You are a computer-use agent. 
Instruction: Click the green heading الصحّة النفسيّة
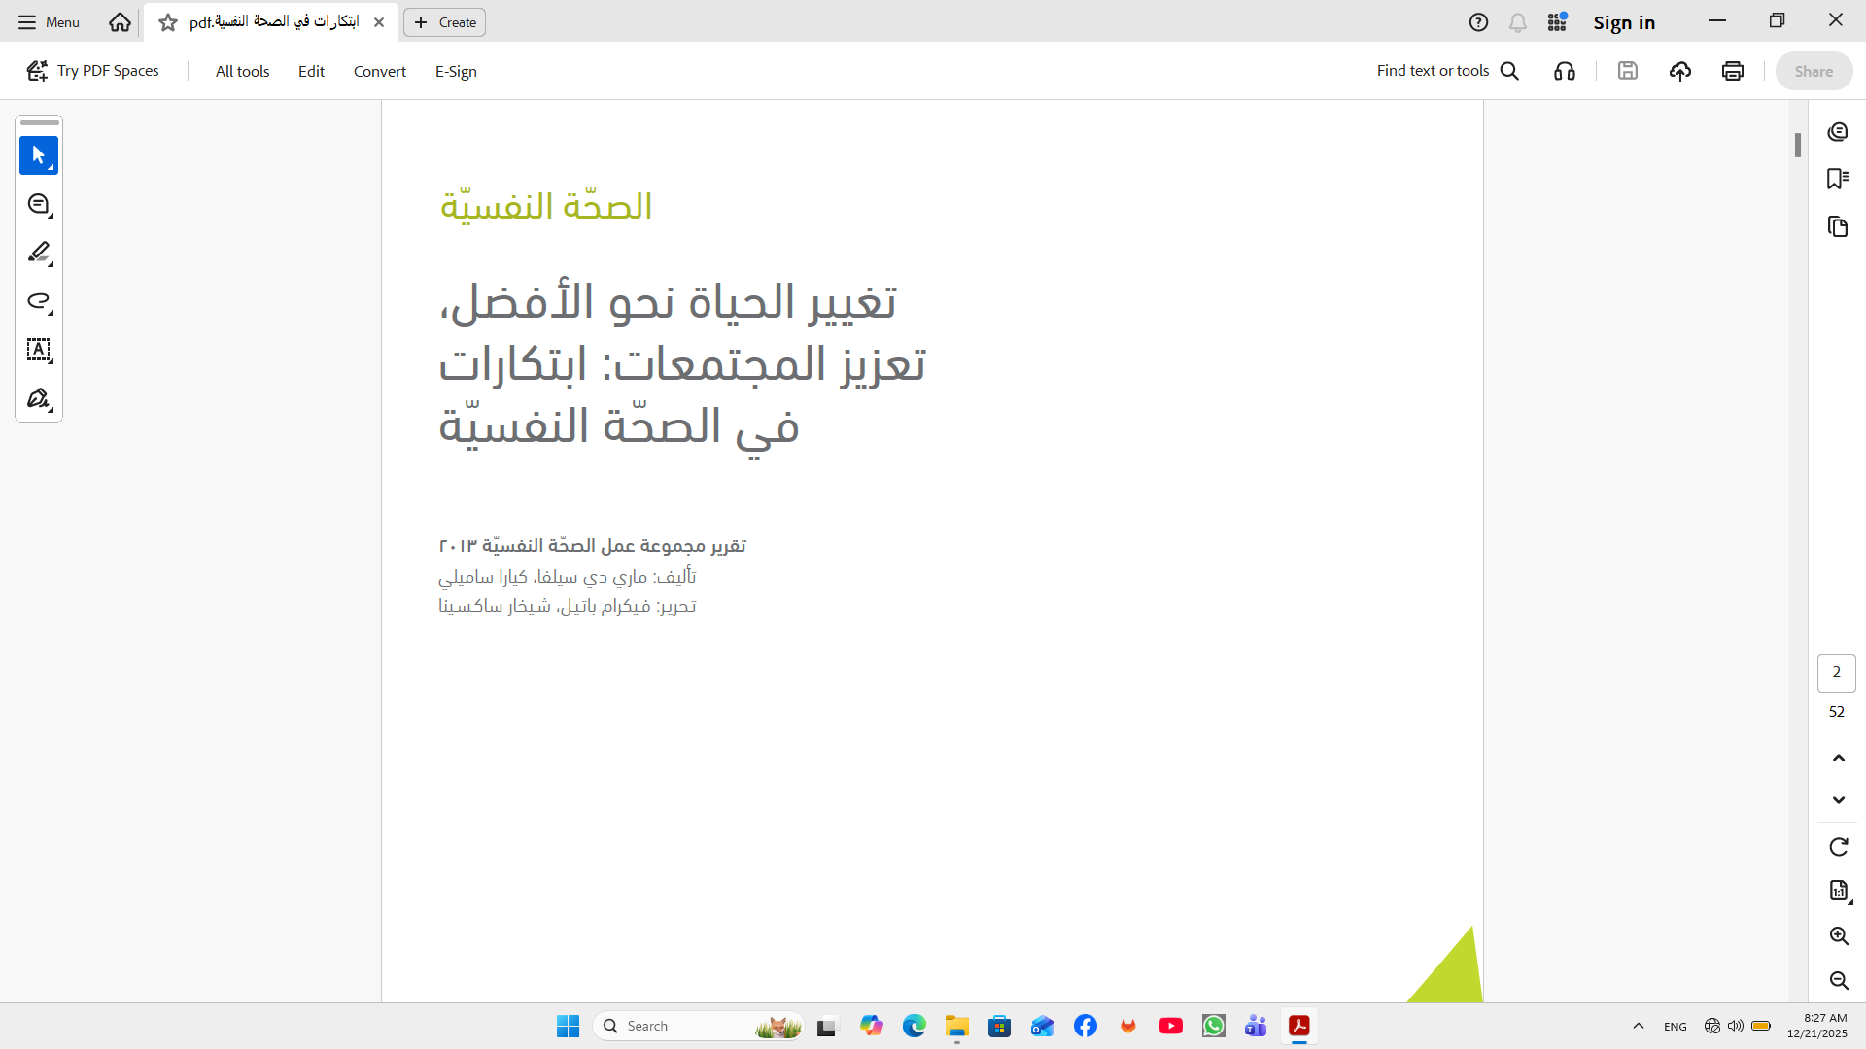546,205
